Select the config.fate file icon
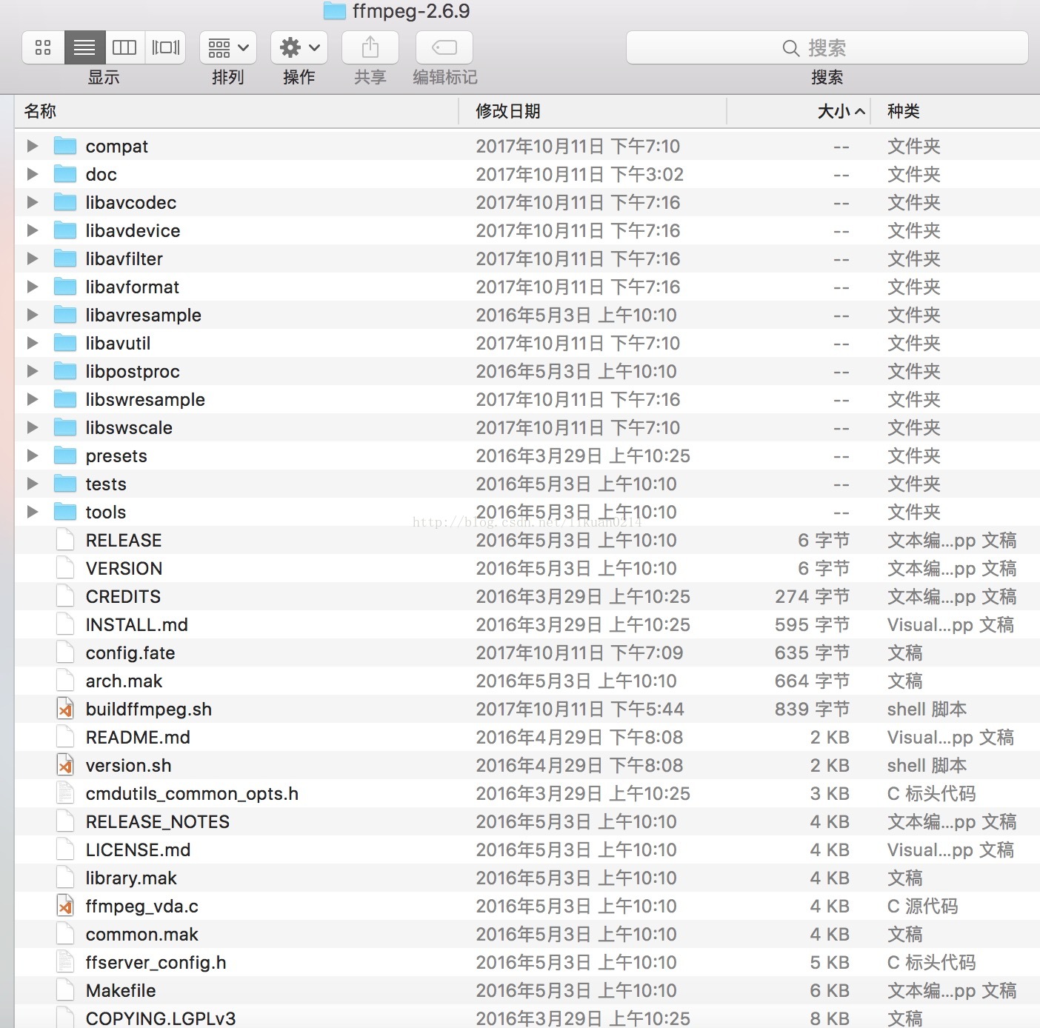This screenshot has height=1028, width=1040. (65, 652)
